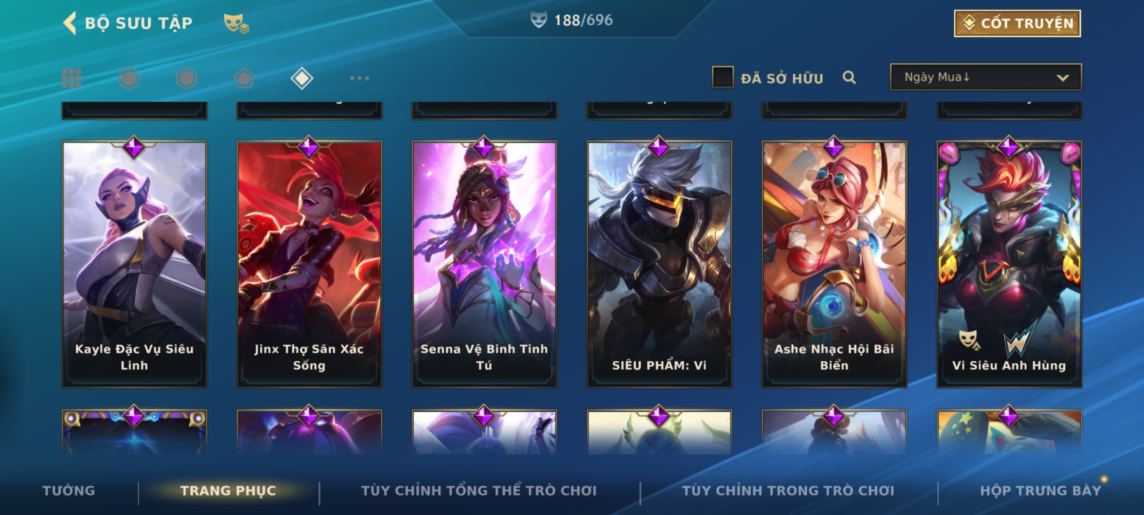Open Tùy Chỉnh Trong Trò Chơi tab

pos(788,491)
